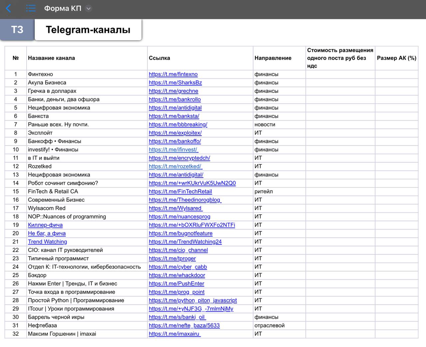This screenshot has height=347, width=426.
Task: Open the t.me/fintexno link
Action: click(x=173, y=74)
